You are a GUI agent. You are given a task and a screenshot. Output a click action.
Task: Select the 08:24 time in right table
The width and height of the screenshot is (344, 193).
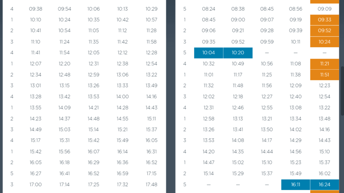click(208, 9)
